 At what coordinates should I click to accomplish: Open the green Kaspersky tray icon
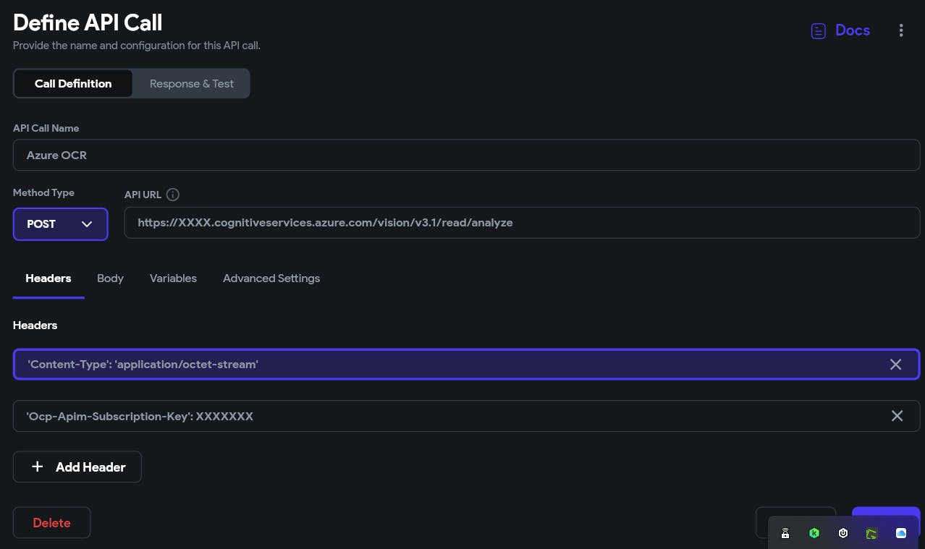coord(814,534)
